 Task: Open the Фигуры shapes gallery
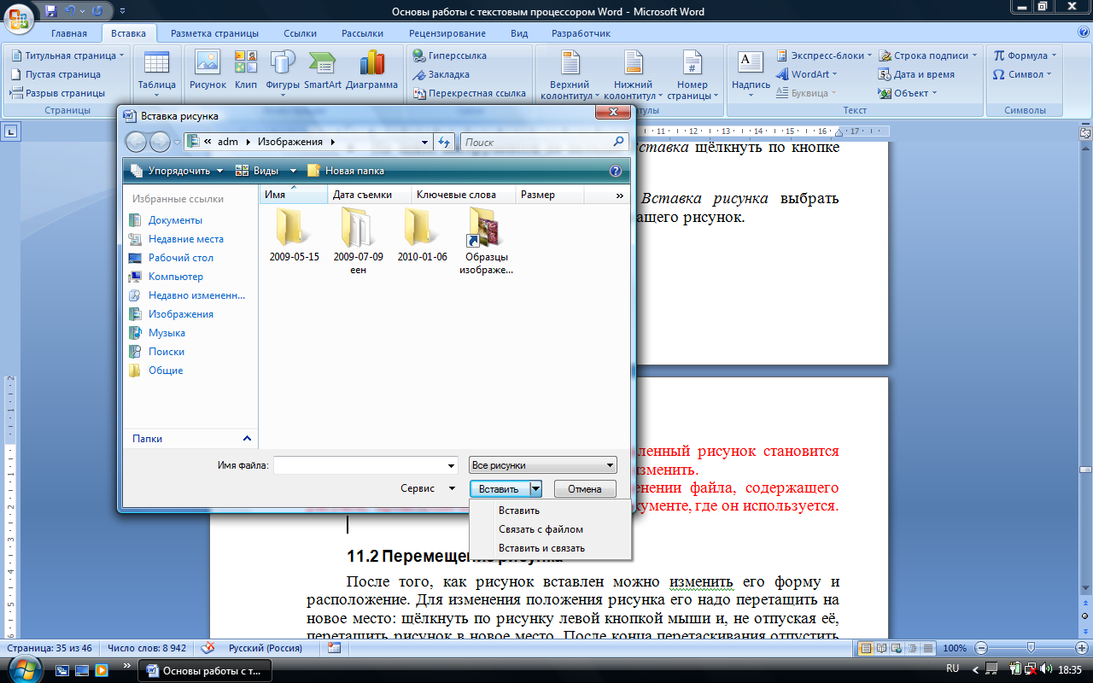(283, 70)
